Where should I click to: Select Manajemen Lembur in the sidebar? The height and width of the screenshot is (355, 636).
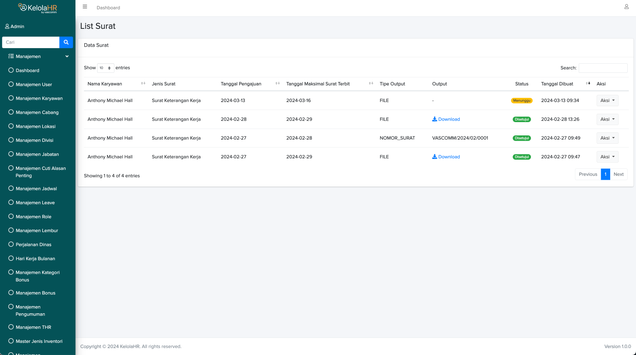(37, 231)
